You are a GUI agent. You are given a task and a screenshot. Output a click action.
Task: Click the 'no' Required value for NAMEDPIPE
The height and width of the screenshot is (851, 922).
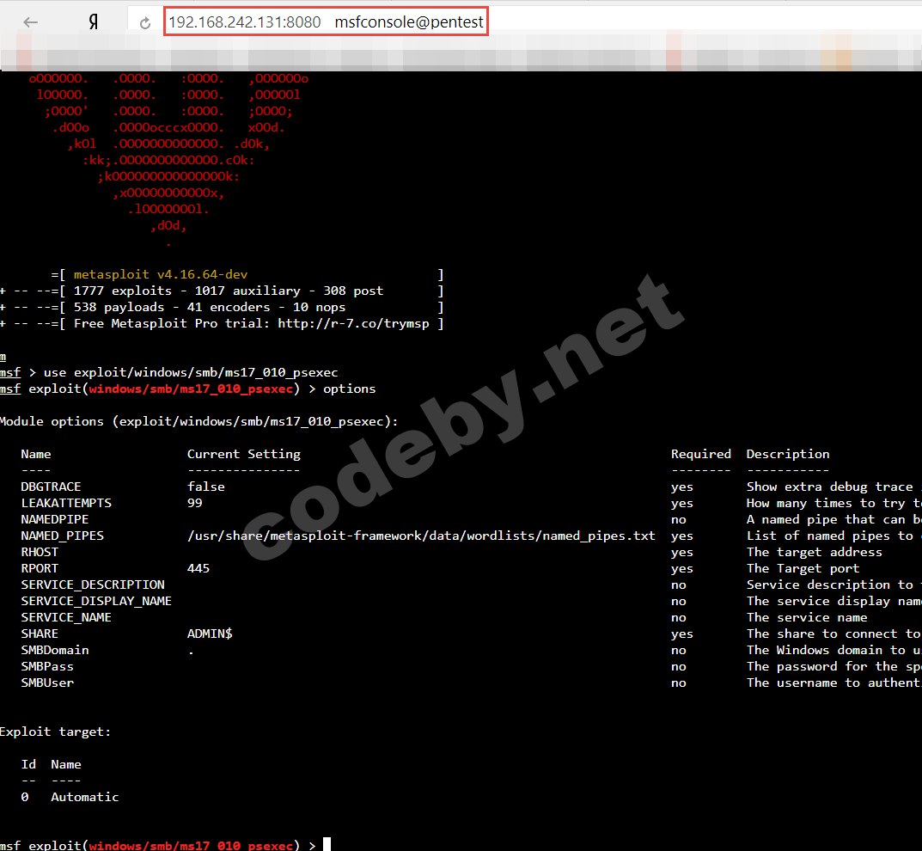[x=679, y=520]
